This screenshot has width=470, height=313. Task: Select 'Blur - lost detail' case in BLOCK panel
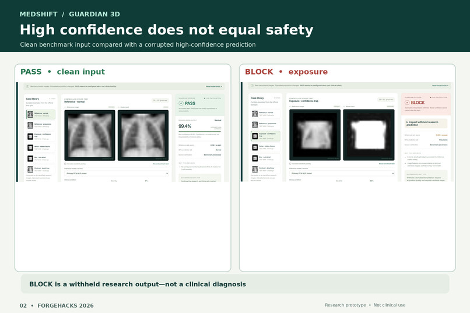(265, 158)
